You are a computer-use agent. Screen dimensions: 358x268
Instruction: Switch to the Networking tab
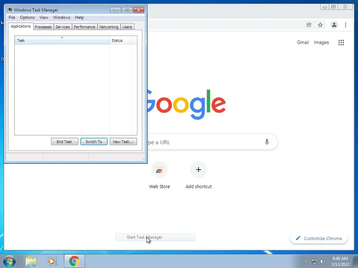(x=109, y=27)
